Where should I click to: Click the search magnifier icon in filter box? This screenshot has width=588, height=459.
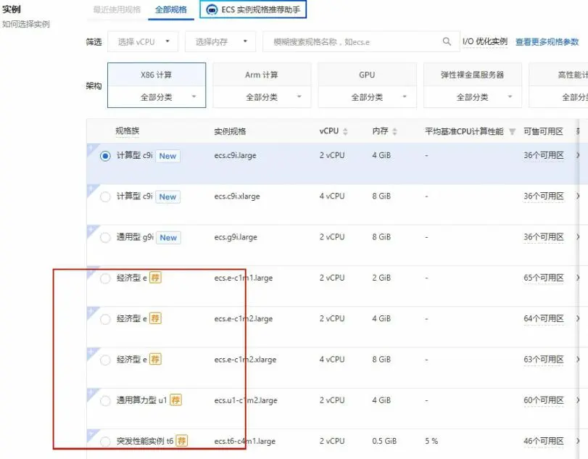pyautogui.click(x=446, y=41)
